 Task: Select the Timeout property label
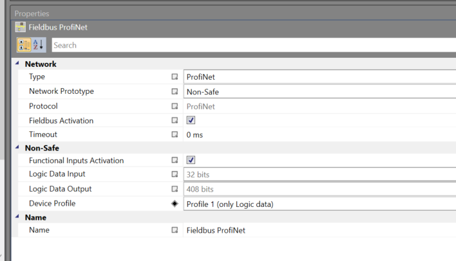[x=43, y=134]
